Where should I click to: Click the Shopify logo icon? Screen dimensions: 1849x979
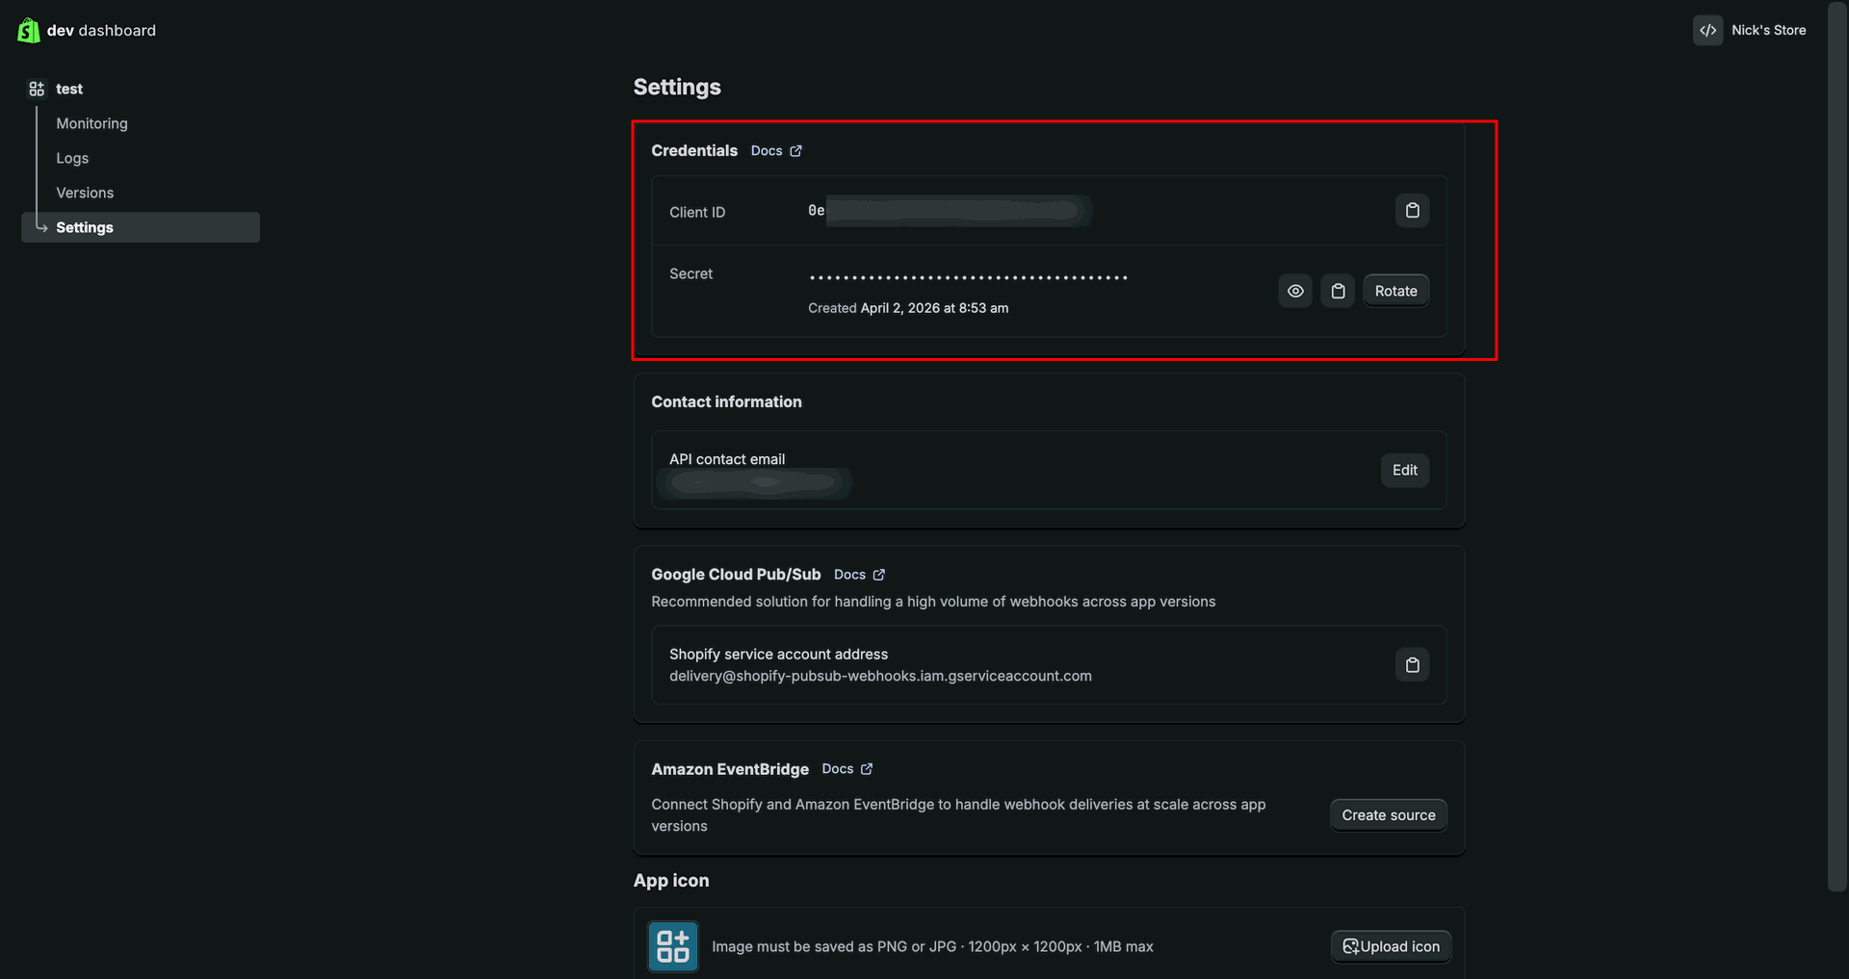click(29, 31)
